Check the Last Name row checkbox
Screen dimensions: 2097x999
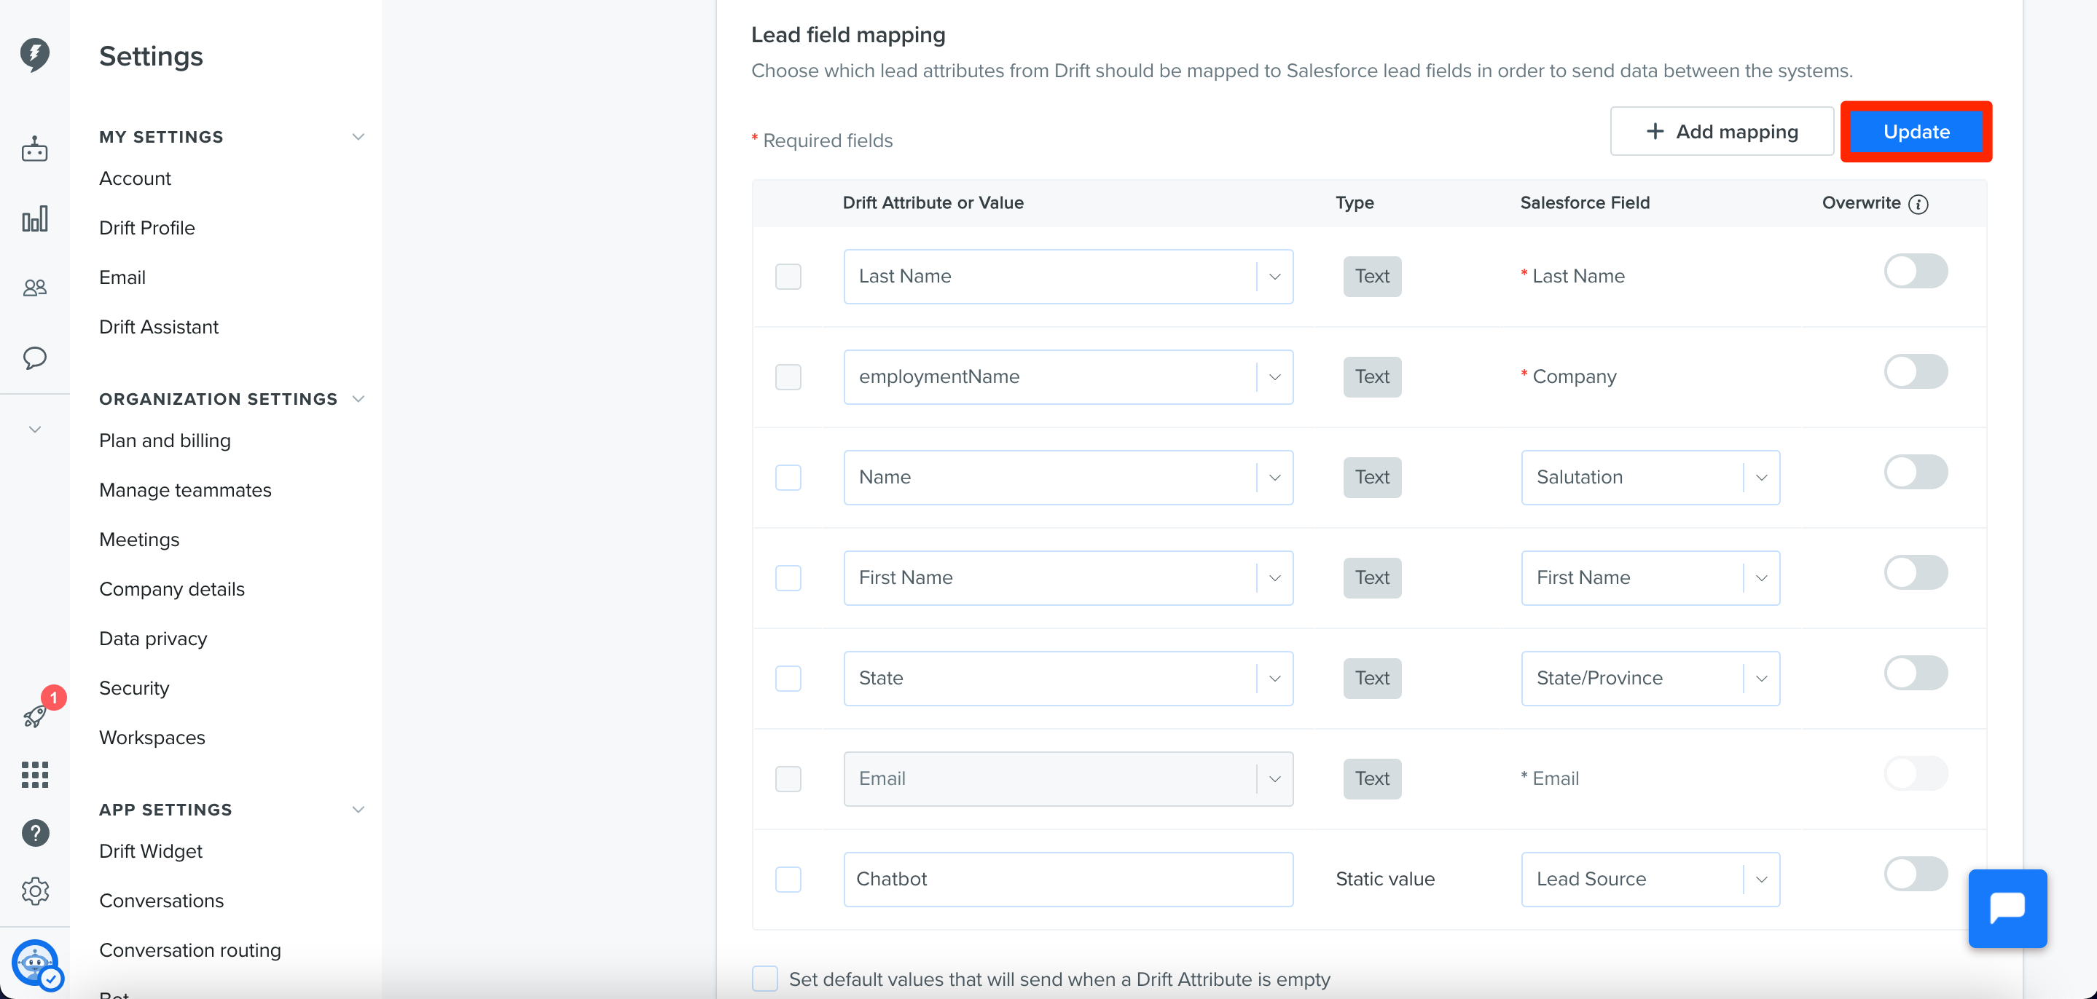pos(788,276)
